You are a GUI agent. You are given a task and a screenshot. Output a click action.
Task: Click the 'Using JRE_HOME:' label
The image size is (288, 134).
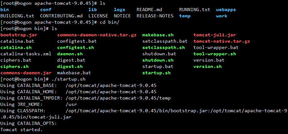tap(22, 104)
